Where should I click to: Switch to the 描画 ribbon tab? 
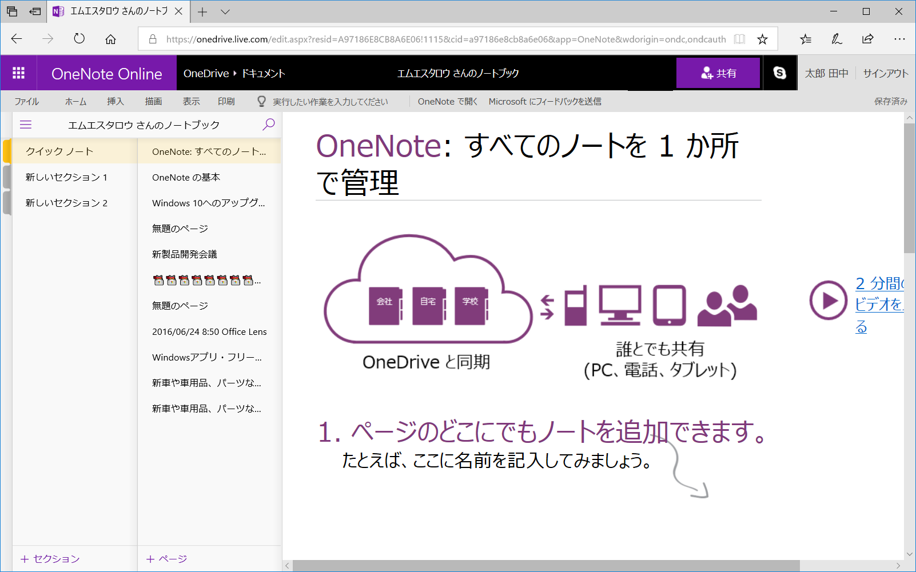(153, 101)
